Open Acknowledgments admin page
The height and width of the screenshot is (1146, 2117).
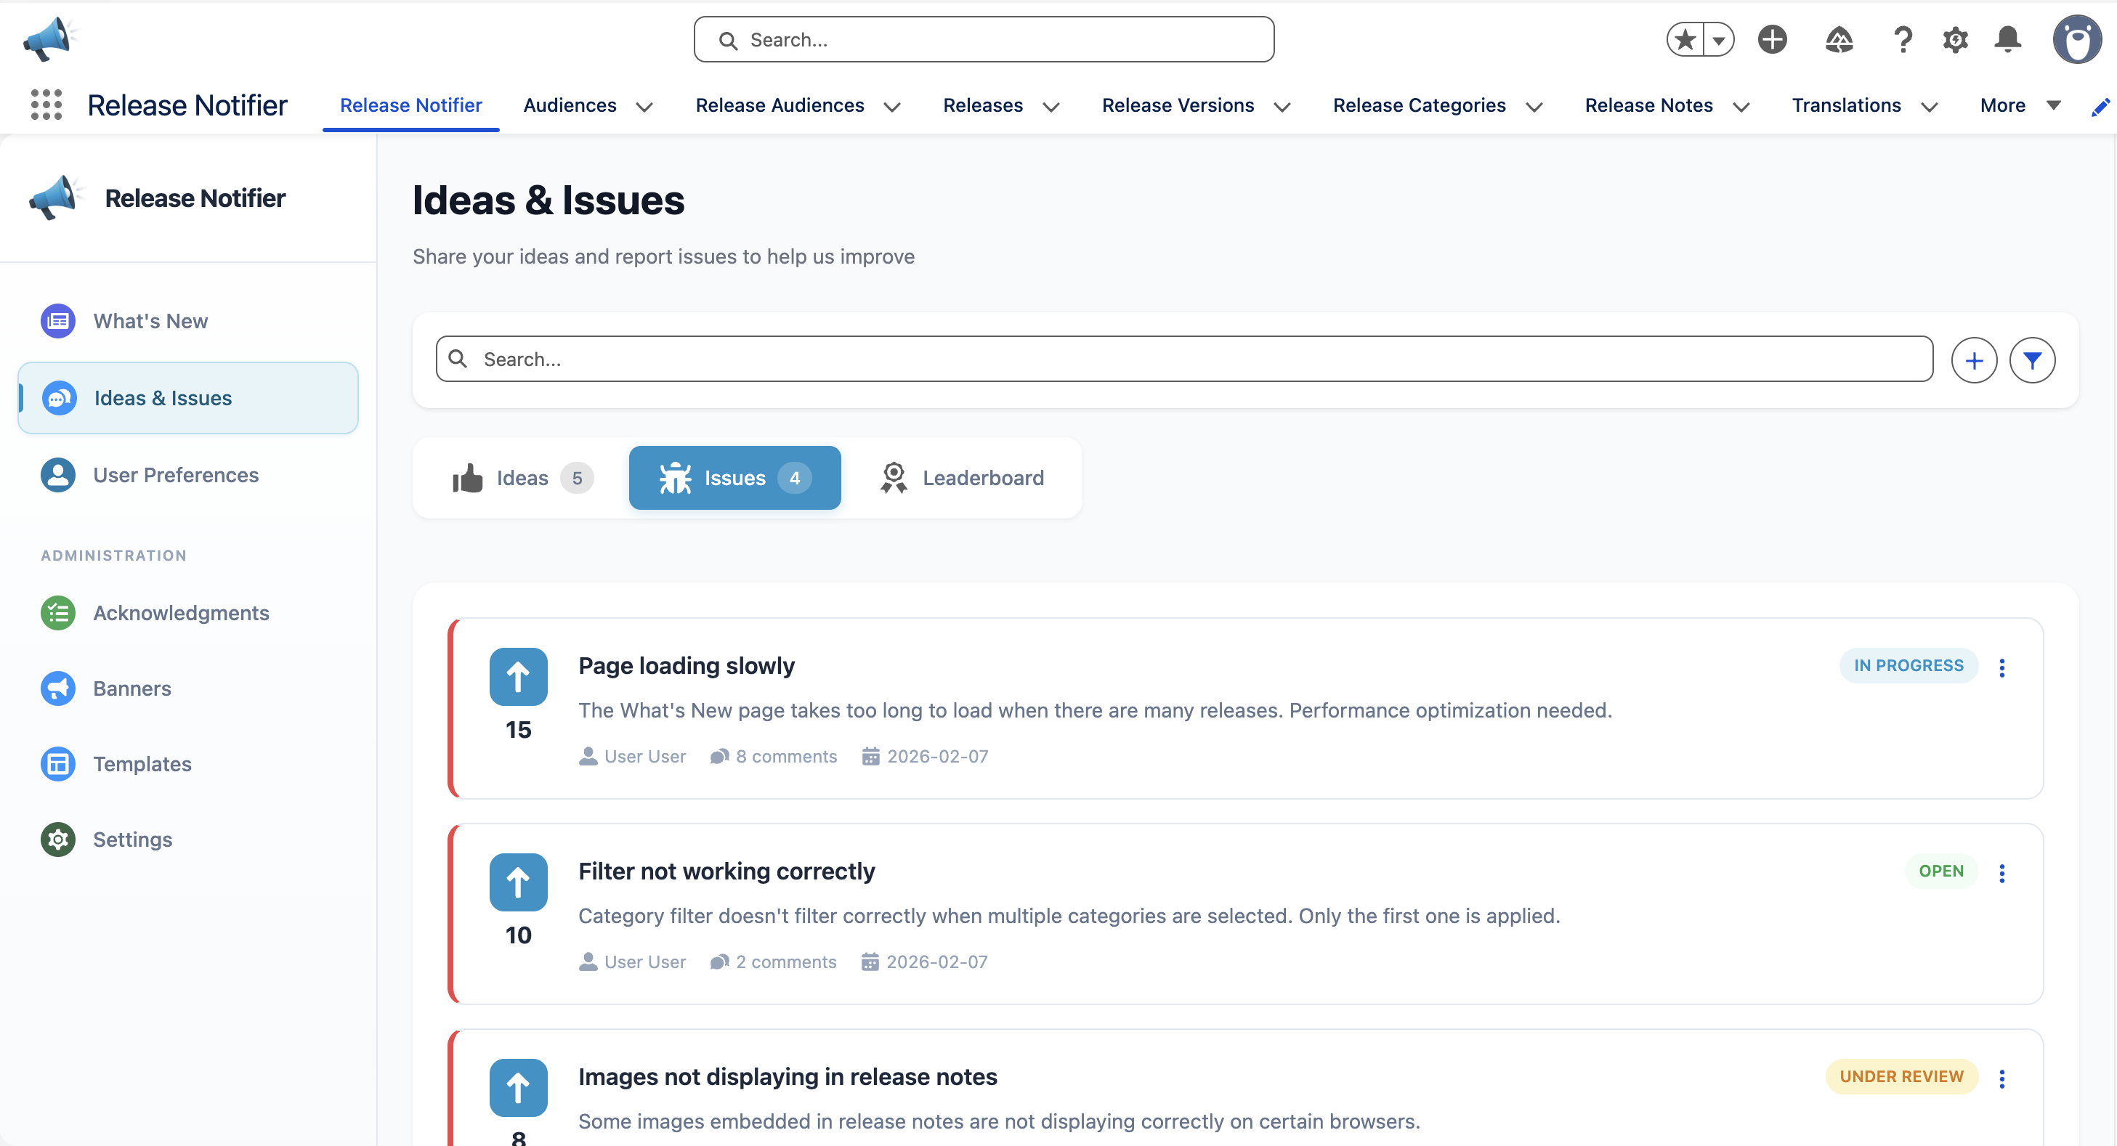[x=188, y=613]
